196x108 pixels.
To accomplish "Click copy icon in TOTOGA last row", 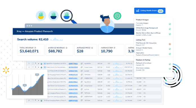I will tap(82, 100).
